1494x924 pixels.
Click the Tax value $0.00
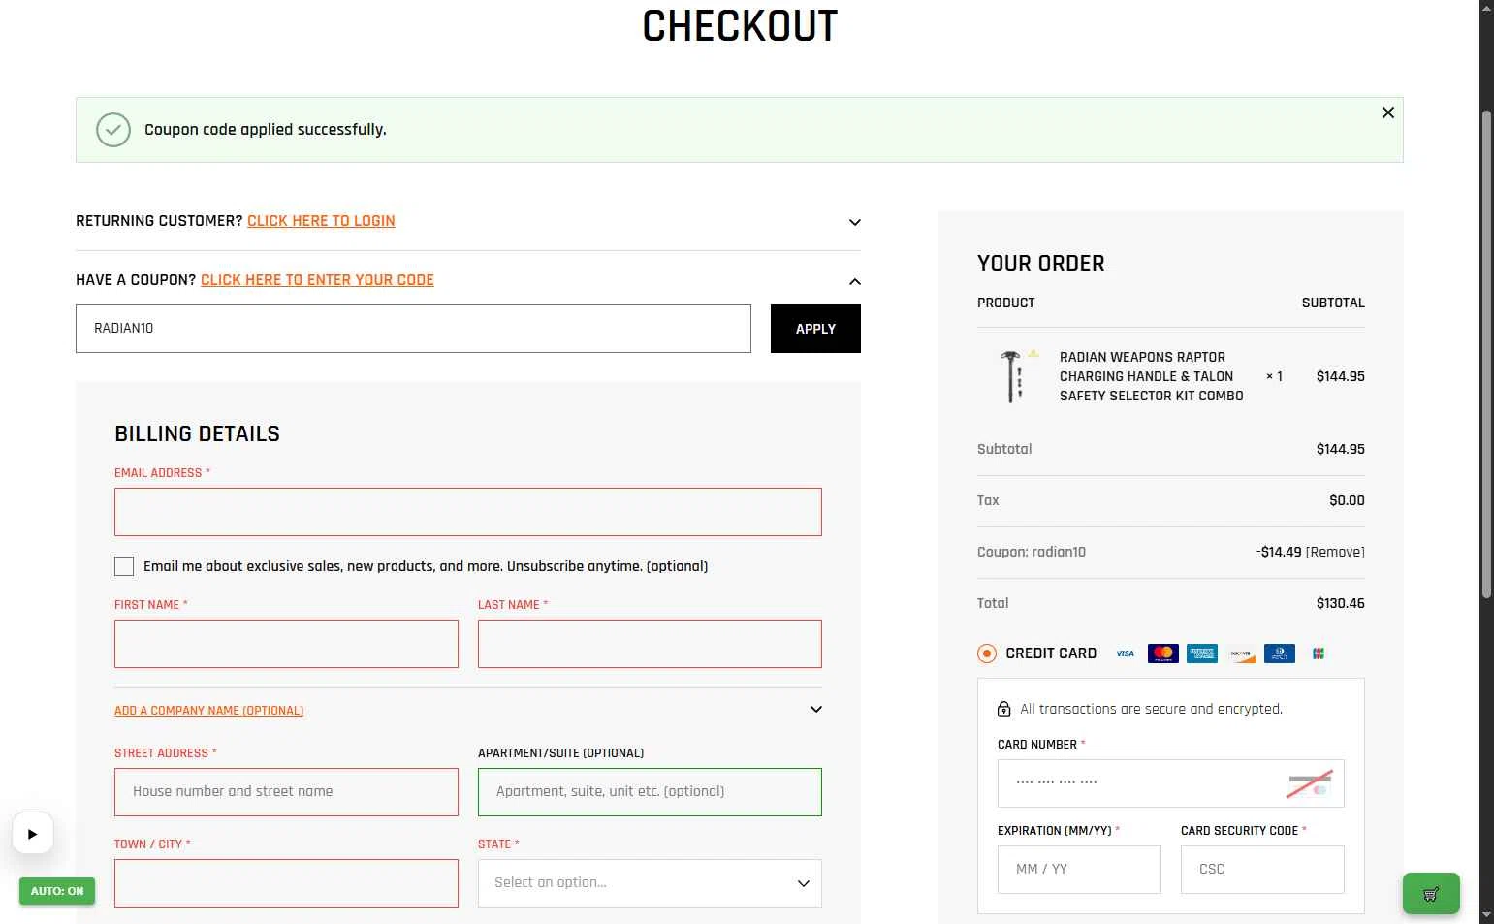point(1347,500)
